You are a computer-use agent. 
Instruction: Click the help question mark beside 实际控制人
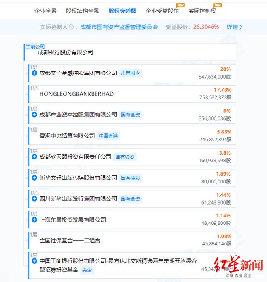pos(71,27)
